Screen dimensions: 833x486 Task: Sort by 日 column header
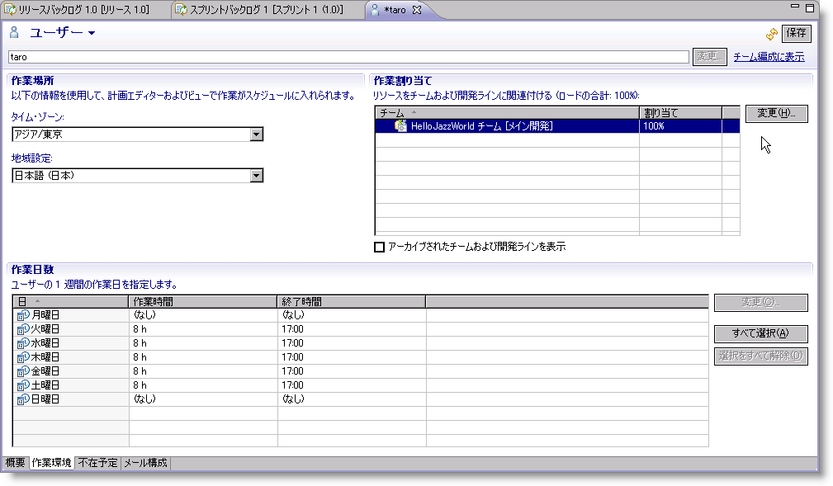coord(71,302)
